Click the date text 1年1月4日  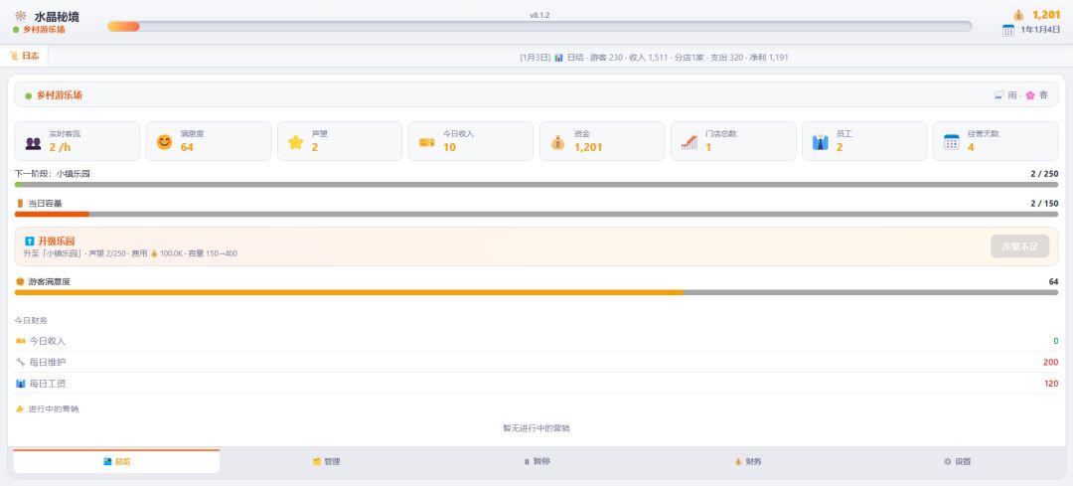(1040, 30)
